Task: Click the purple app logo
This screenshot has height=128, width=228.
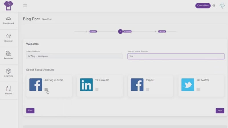Action: coord(9,5)
